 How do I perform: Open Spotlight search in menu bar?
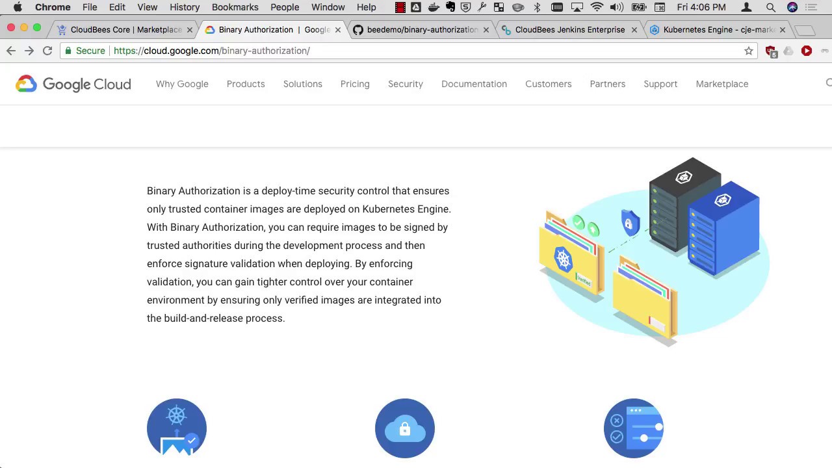(771, 7)
